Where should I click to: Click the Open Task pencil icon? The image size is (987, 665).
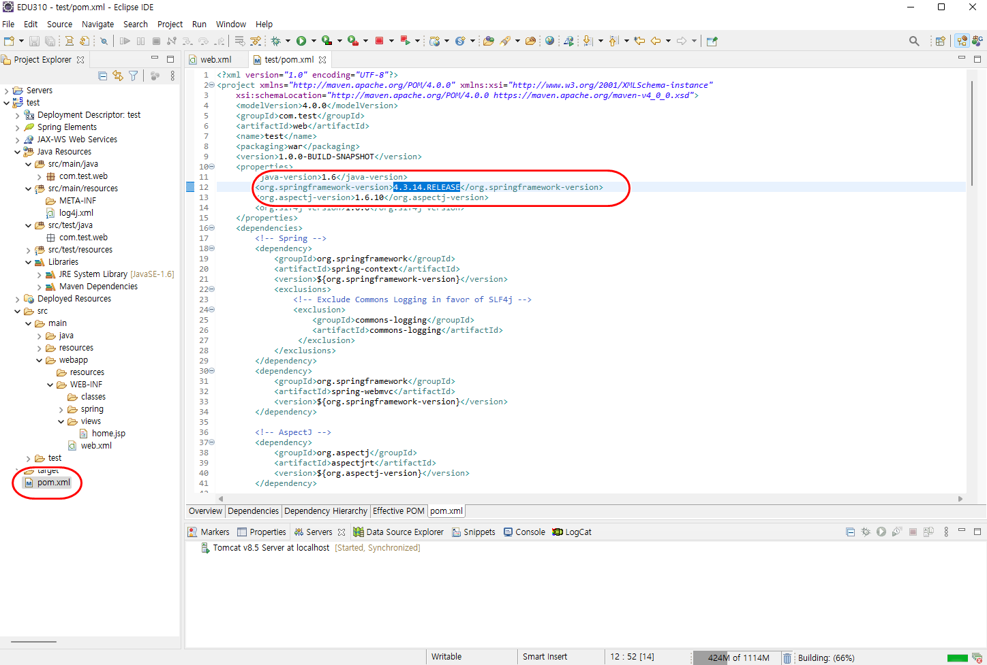pos(505,41)
